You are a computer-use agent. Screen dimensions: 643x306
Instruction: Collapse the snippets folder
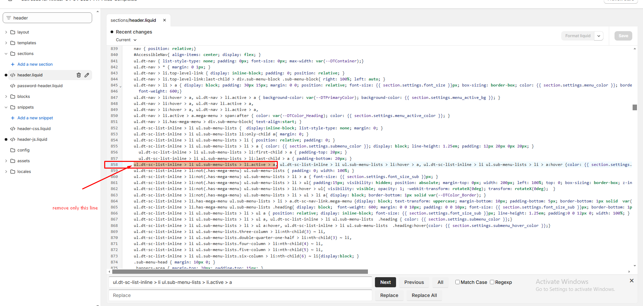coord(6,107)
